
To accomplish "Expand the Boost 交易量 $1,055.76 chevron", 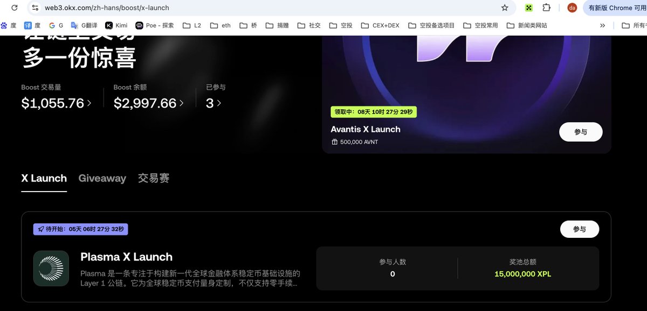I will pyautogui.click(x=89, y=103).
